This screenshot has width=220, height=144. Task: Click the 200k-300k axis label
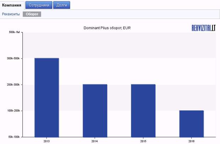click(13, 85)
